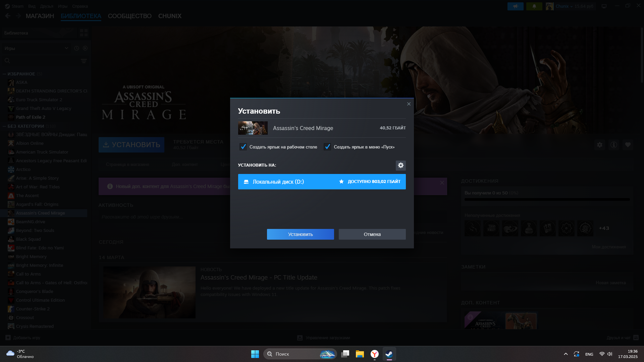Open Друзья и чат
This screenshot has height=362, width=644.
[622, 338]
